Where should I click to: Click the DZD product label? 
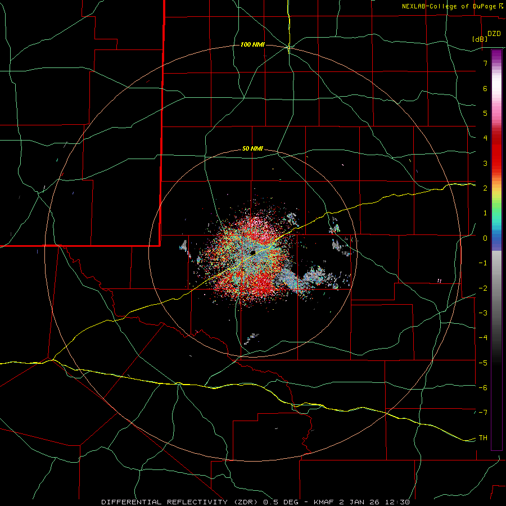click(494, 34)
